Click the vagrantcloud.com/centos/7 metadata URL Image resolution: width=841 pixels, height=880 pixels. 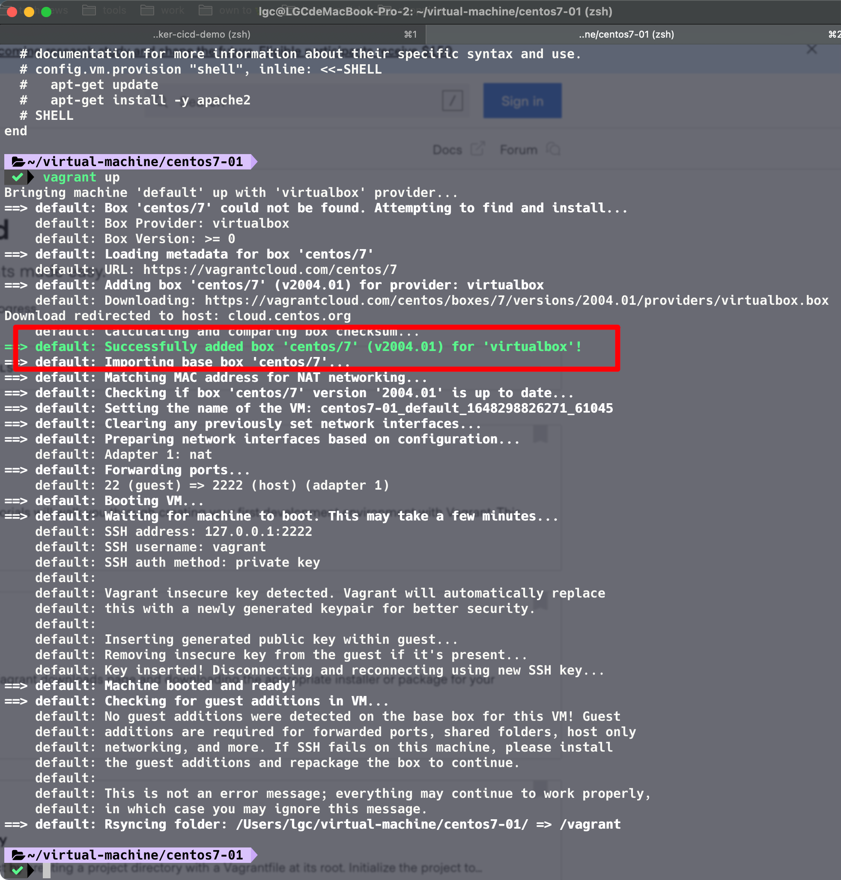pyautogui.click(x=269, y=270)
